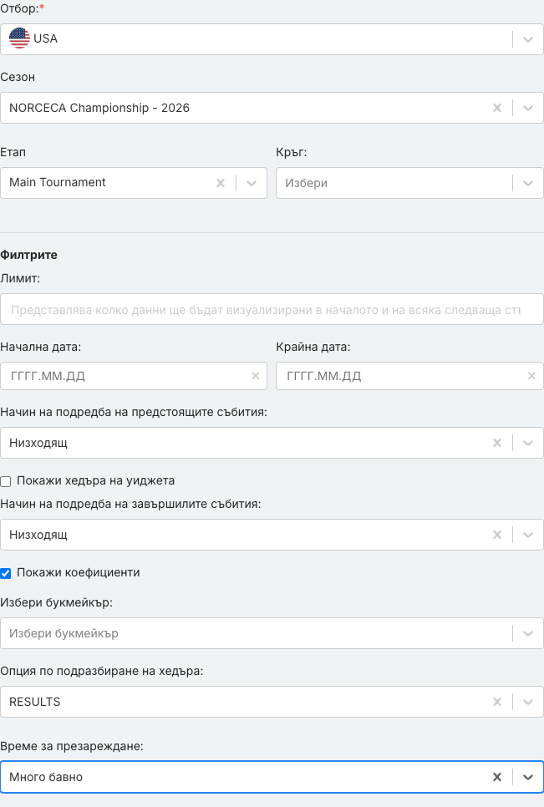This screenshot has width=544, height=807.
Task: Expand the refresh time dropdown chevron
Action: click(x=528, y=777)
